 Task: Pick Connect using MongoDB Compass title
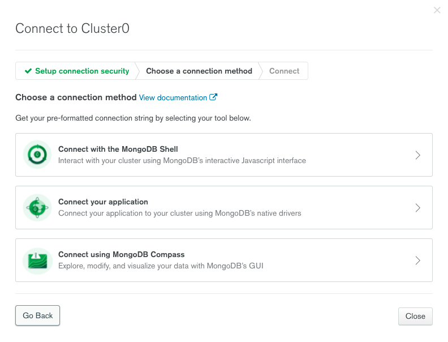click(122, 255)
